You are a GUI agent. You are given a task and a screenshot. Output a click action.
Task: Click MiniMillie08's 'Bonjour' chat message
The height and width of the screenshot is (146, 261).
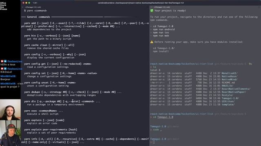(x=5, y=79)
